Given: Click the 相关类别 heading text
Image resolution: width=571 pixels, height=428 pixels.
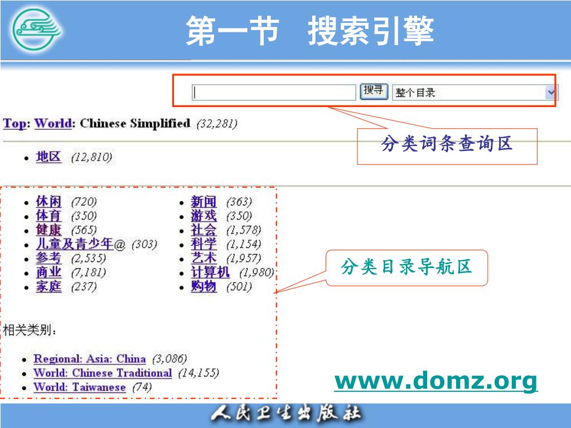Looking at the screenshot, I should pyautogui.click(x=30, y=330).
